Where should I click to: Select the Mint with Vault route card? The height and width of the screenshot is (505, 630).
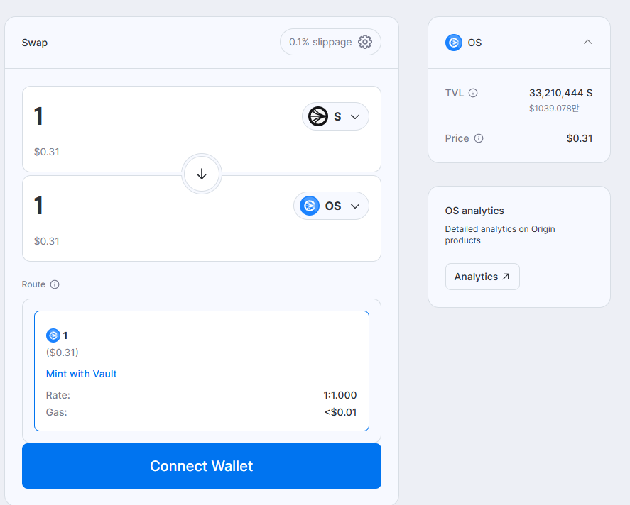pyautogui.click(x=202, y=371)
